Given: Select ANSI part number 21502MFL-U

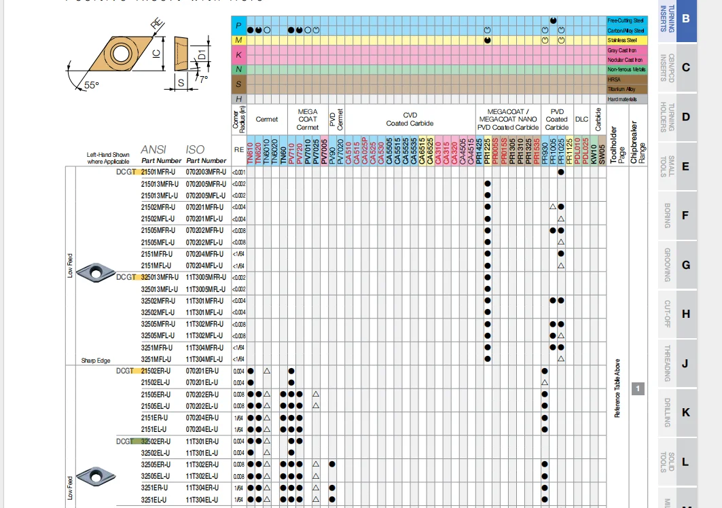Looking at the screenshot, I should pos(158,219).
